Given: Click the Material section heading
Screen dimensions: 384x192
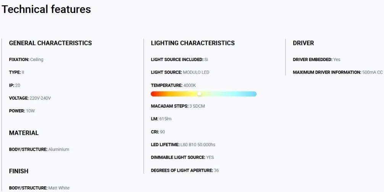Looking at the screenshot, I should [24, 133].
